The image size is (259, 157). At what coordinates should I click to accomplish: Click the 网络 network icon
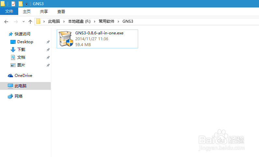[x=10, y=96]
